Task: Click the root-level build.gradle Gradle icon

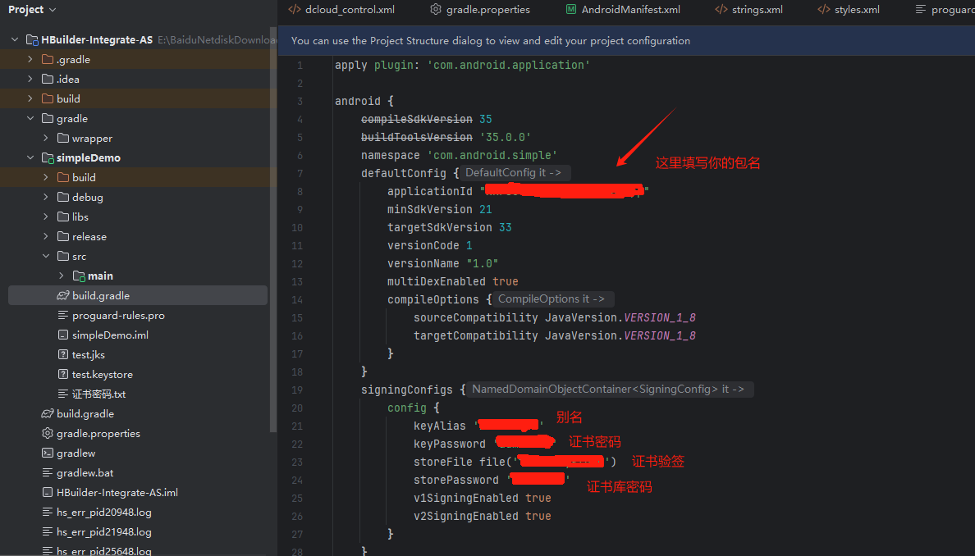Action: [48, 414]
